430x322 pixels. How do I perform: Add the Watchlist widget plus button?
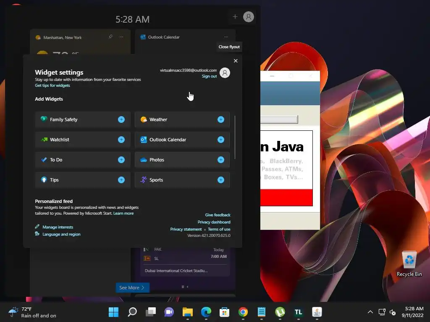coord(121,140)
